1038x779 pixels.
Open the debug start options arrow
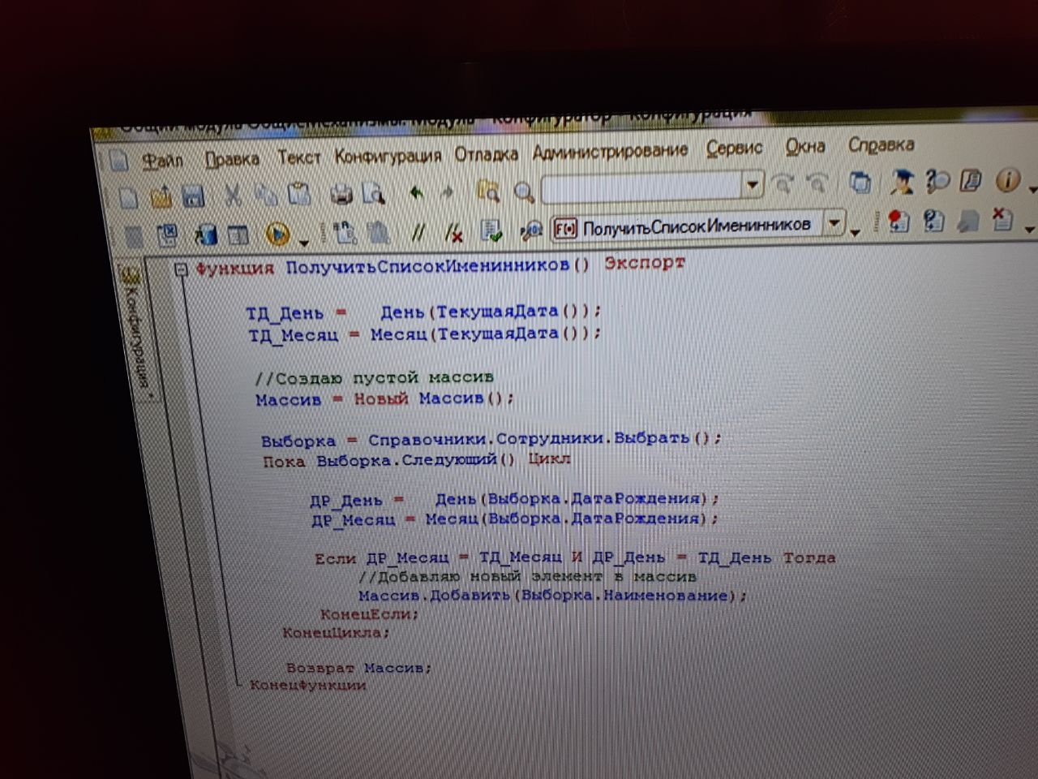[303, 242]
